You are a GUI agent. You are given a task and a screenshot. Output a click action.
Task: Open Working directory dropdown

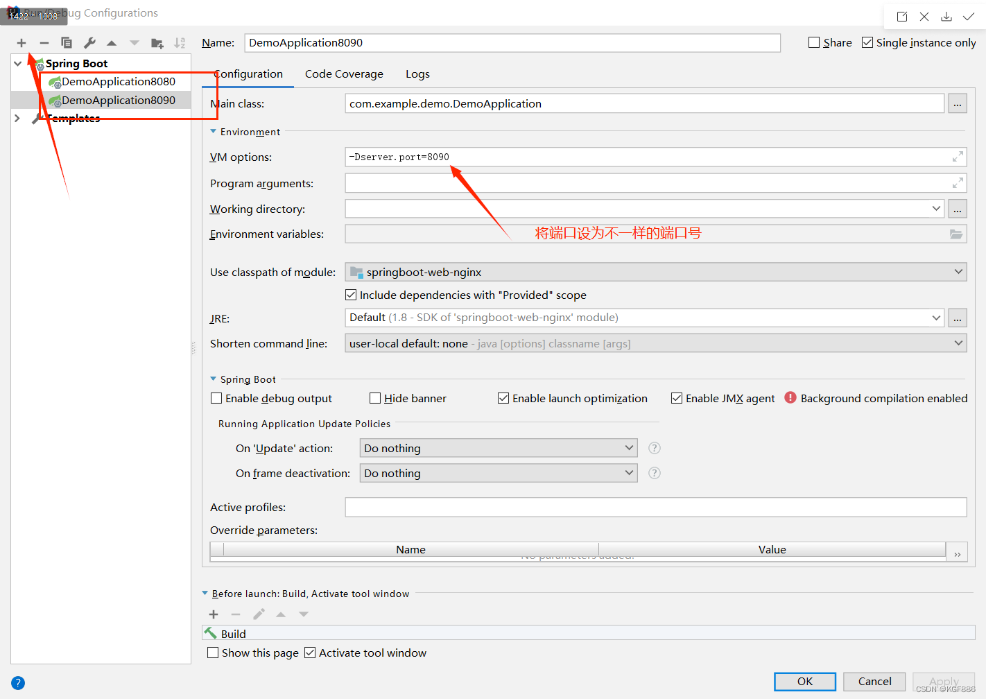click(936, 208)
